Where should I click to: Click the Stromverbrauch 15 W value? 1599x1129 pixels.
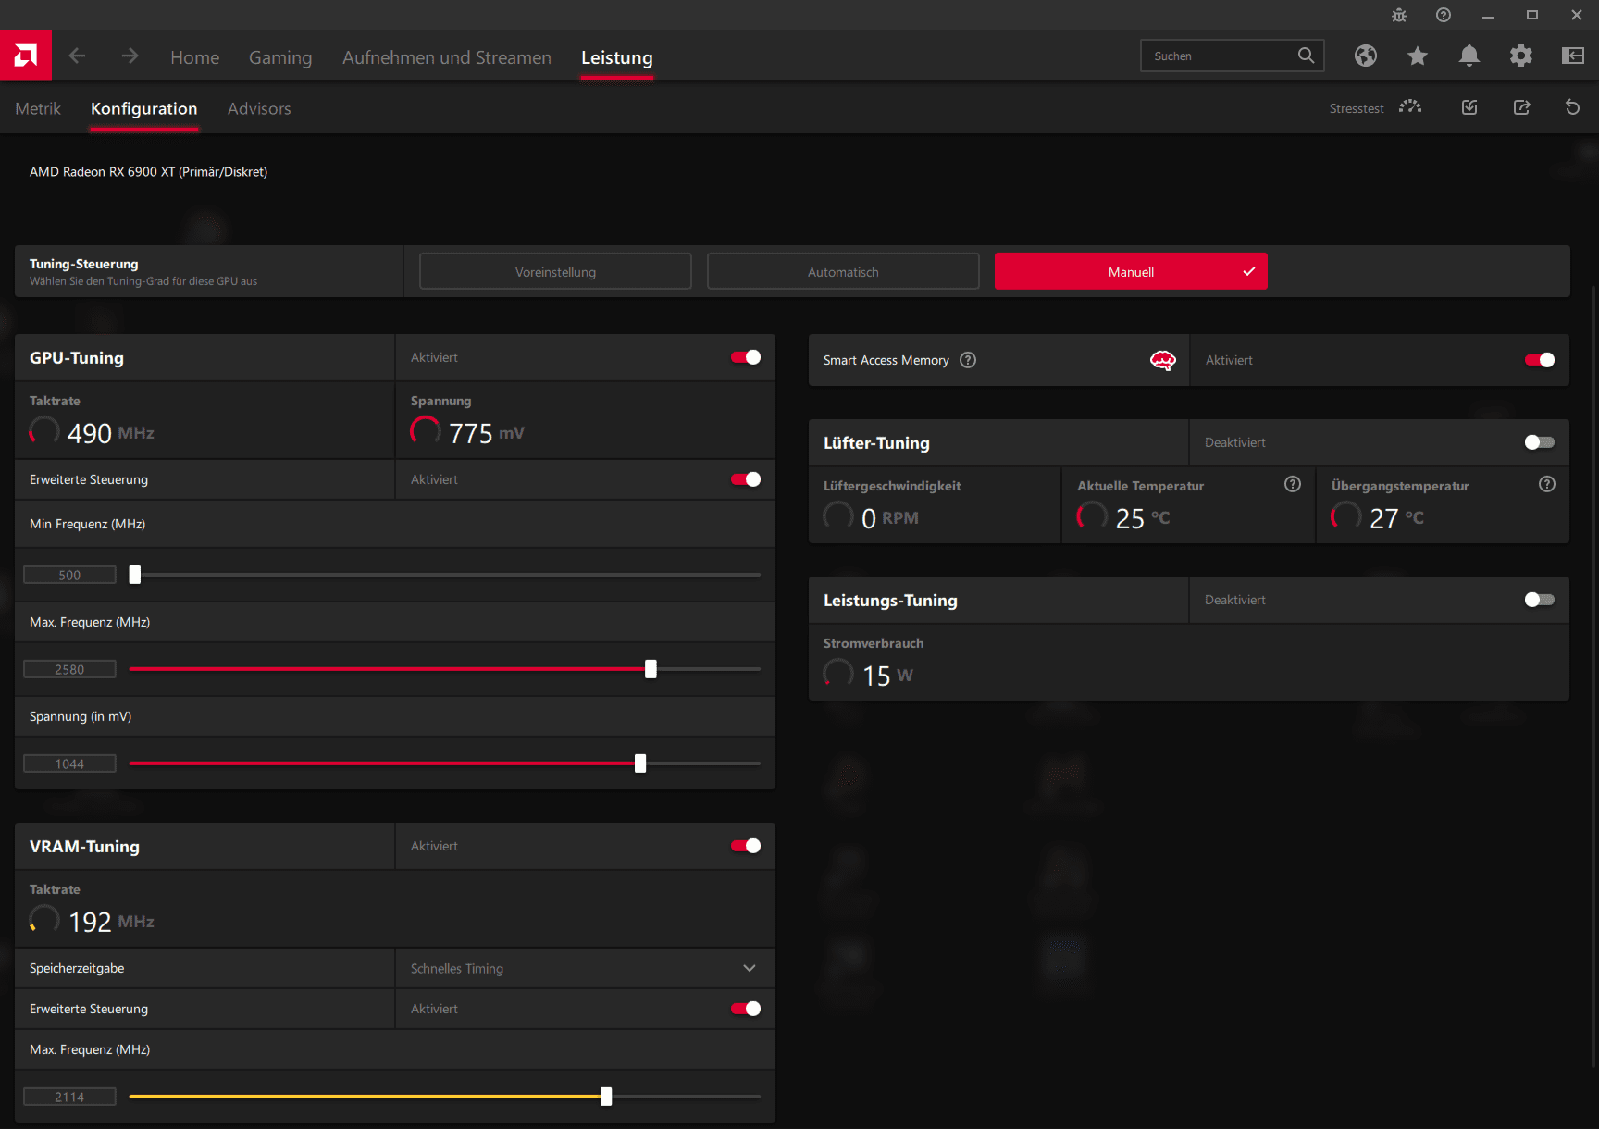pyautogui.click(x=887, y=676)
